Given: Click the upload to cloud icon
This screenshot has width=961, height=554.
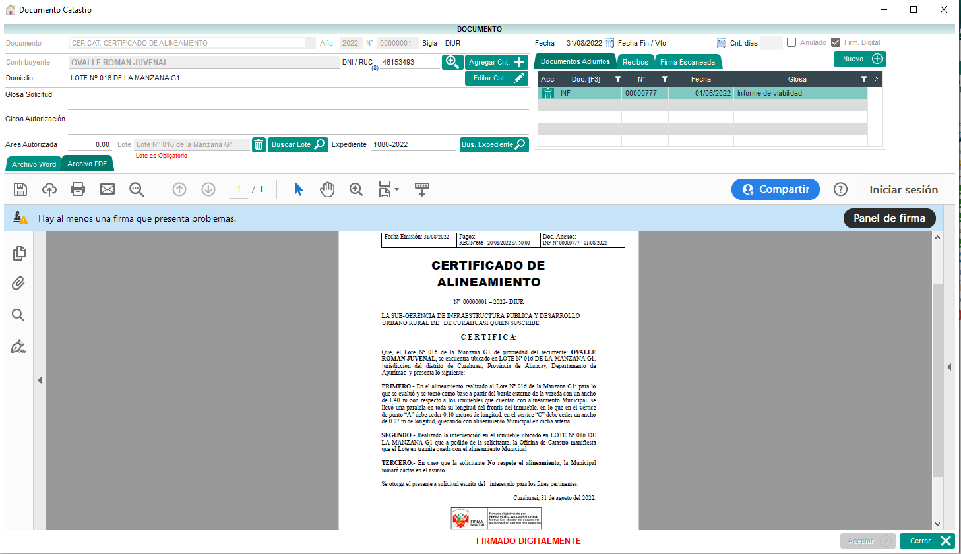Looking at the screenshot, I should click(49, 189).
